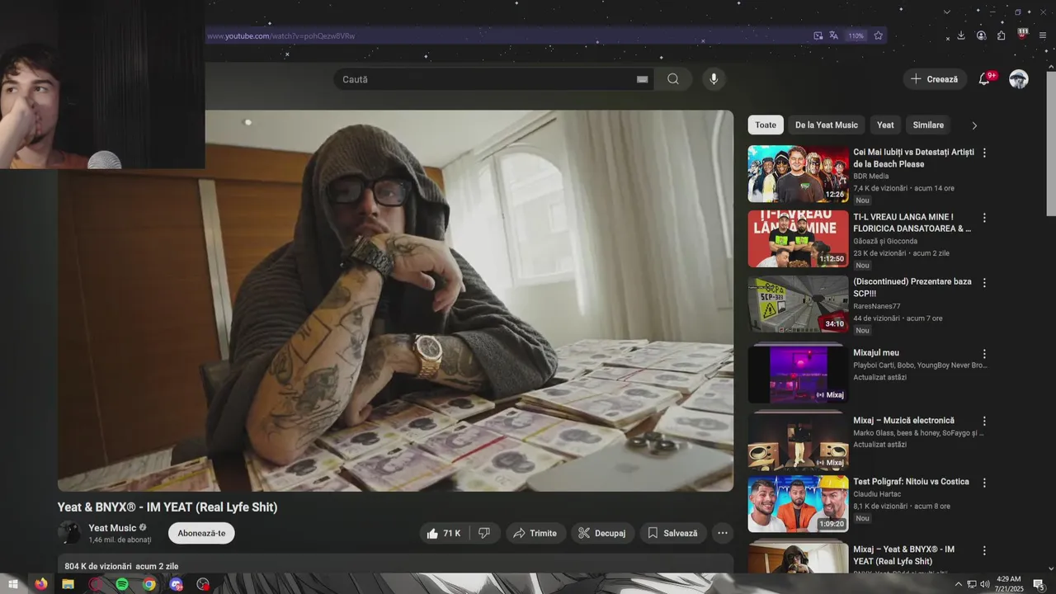Screen dimensions: 1056x594
Task: Select the Yeat chip
Action: [x=885, y=125]
